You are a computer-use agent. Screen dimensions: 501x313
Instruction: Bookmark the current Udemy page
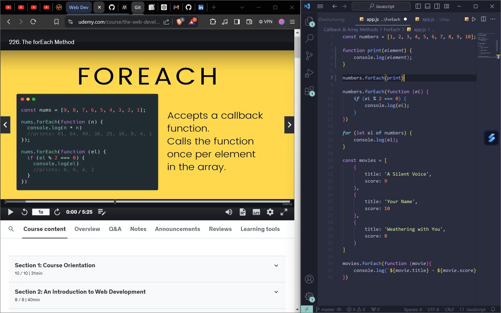click(x=56, y=22)
